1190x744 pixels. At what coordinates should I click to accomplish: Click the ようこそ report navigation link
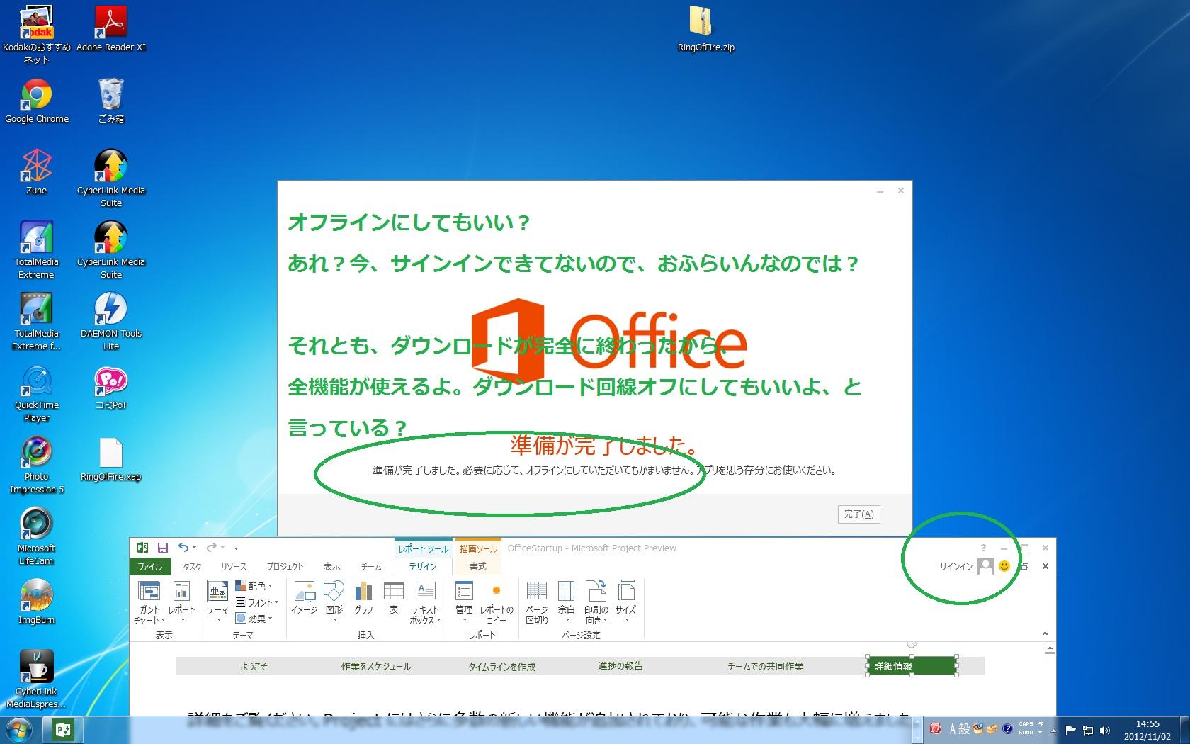tap(254, 666)
